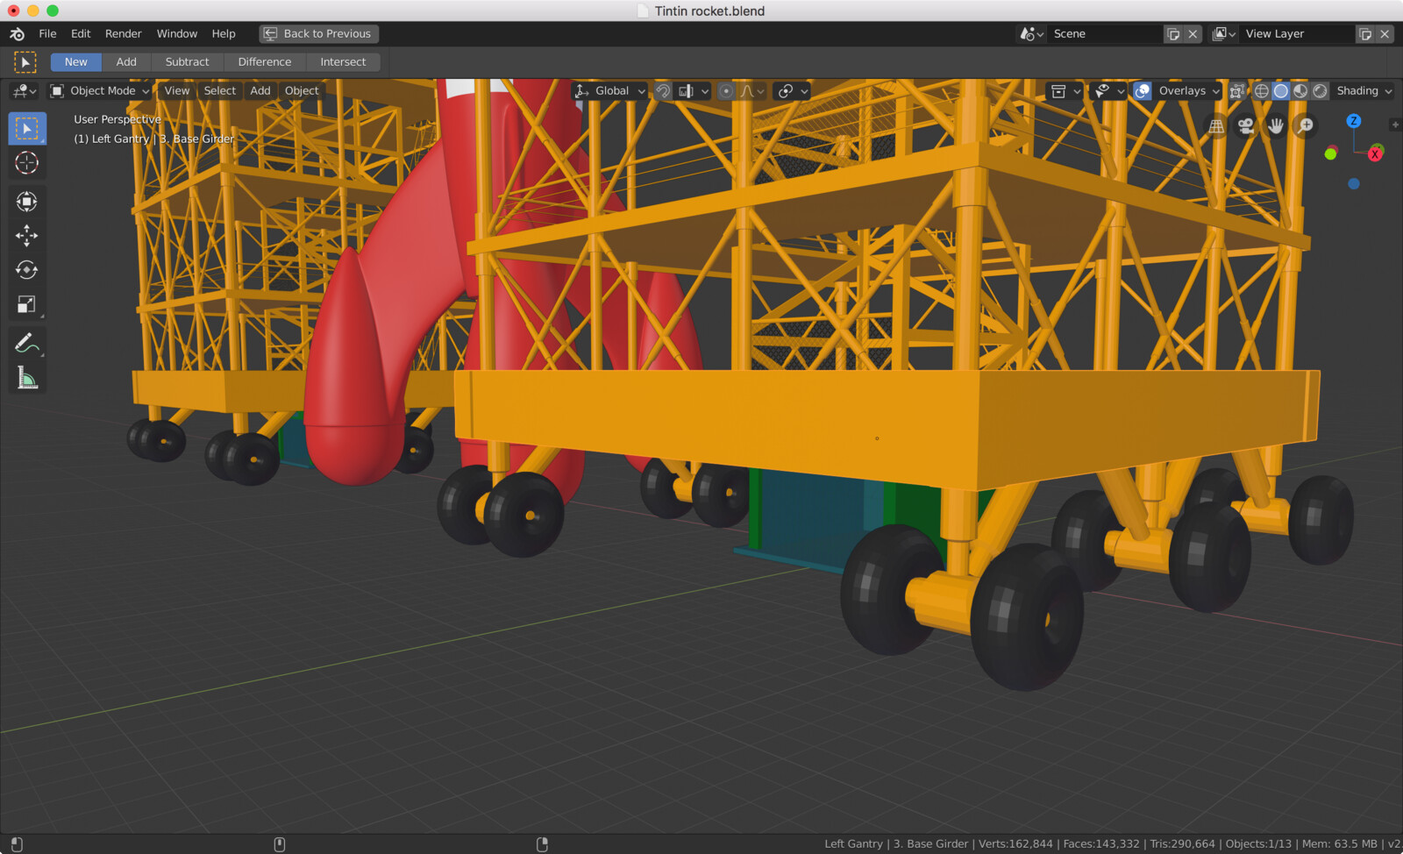Select the Scale tool

click(26, 304)
